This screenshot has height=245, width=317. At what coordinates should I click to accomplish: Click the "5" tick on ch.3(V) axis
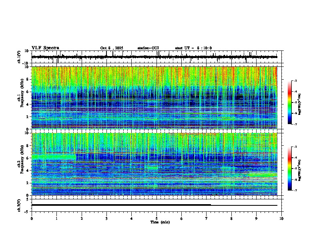(28, 199)
